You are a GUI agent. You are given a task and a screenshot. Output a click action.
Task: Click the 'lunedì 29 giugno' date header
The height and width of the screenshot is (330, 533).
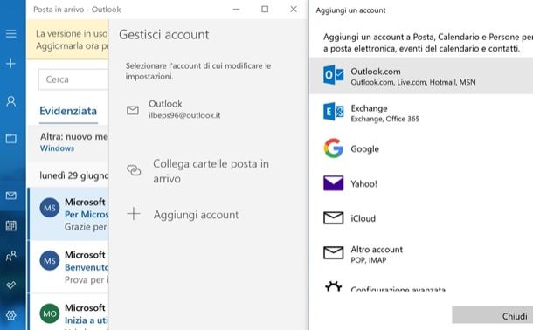pos(74,175)
